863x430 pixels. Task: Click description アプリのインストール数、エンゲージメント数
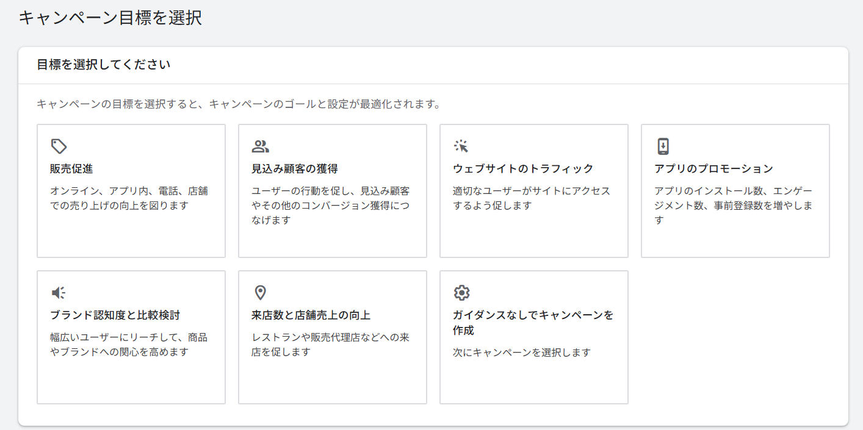click(733, 206)
